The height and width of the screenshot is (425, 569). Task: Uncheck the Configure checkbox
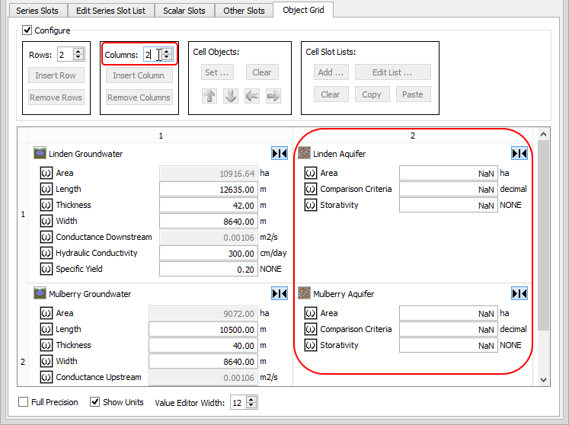(x=27, y=30)
